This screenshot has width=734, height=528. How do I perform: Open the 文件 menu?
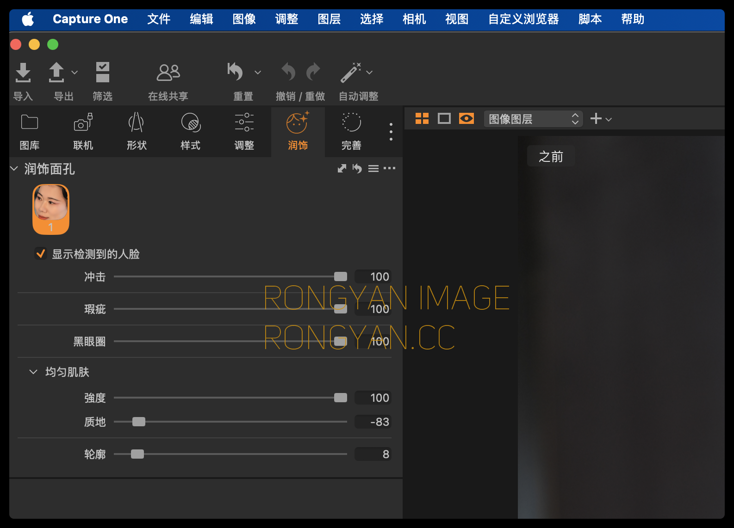pos(159,19)
